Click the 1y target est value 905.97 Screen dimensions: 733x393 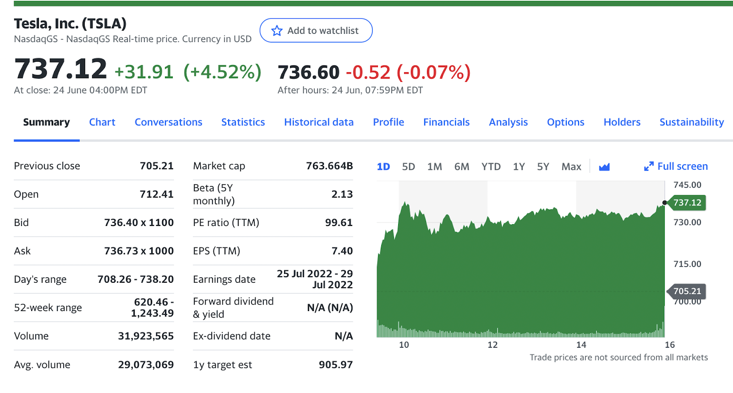336,365
